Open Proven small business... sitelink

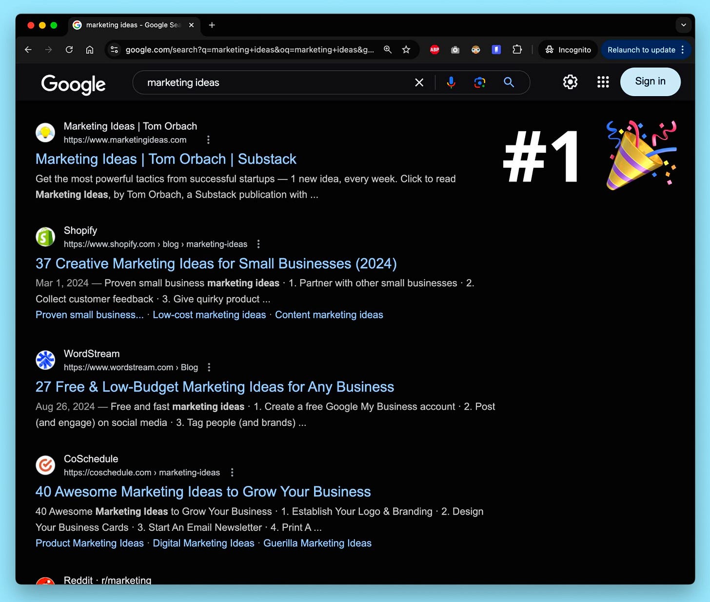[90, 315]
